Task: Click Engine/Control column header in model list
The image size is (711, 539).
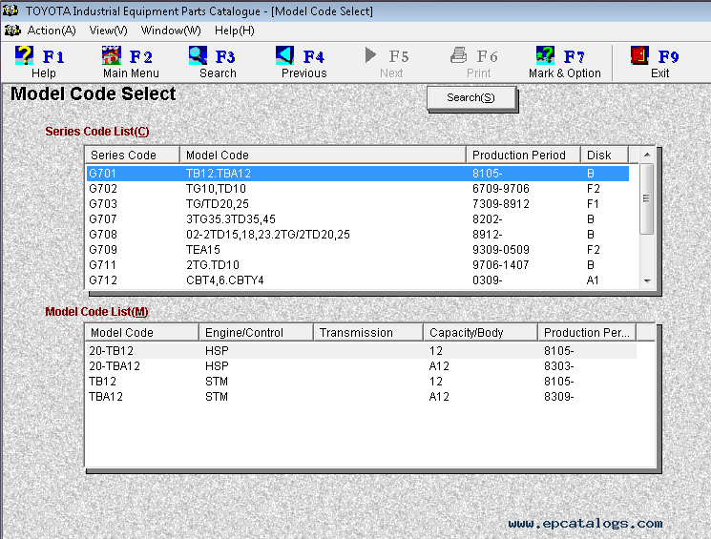Action: click(256, 332)
